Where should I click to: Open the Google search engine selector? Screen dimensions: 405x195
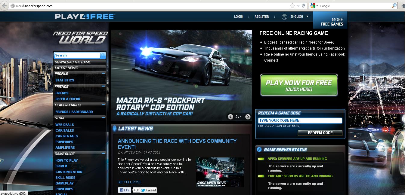314,6
